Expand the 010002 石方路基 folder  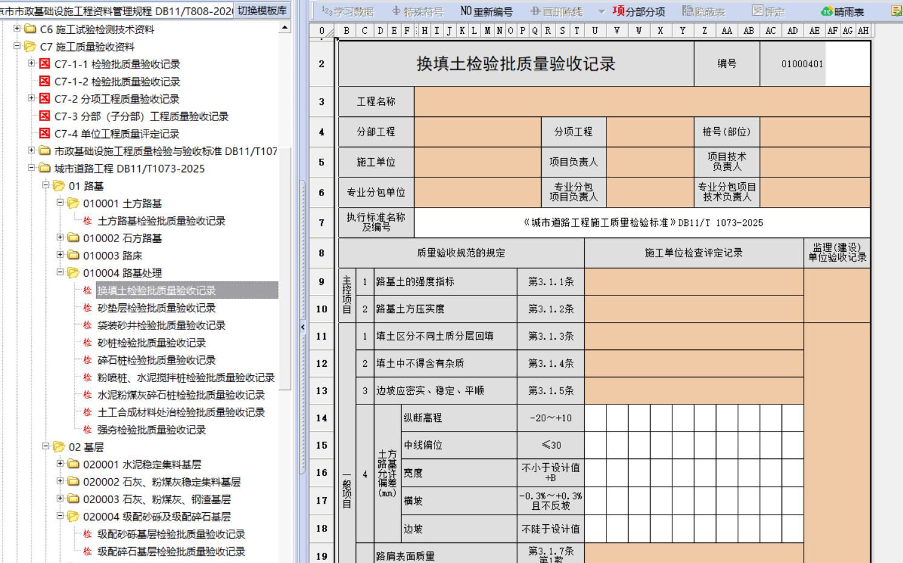60,237
